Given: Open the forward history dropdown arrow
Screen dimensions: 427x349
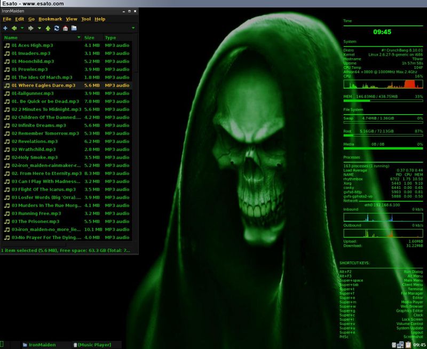Looking at the screenshot, I should pos(39,28).
